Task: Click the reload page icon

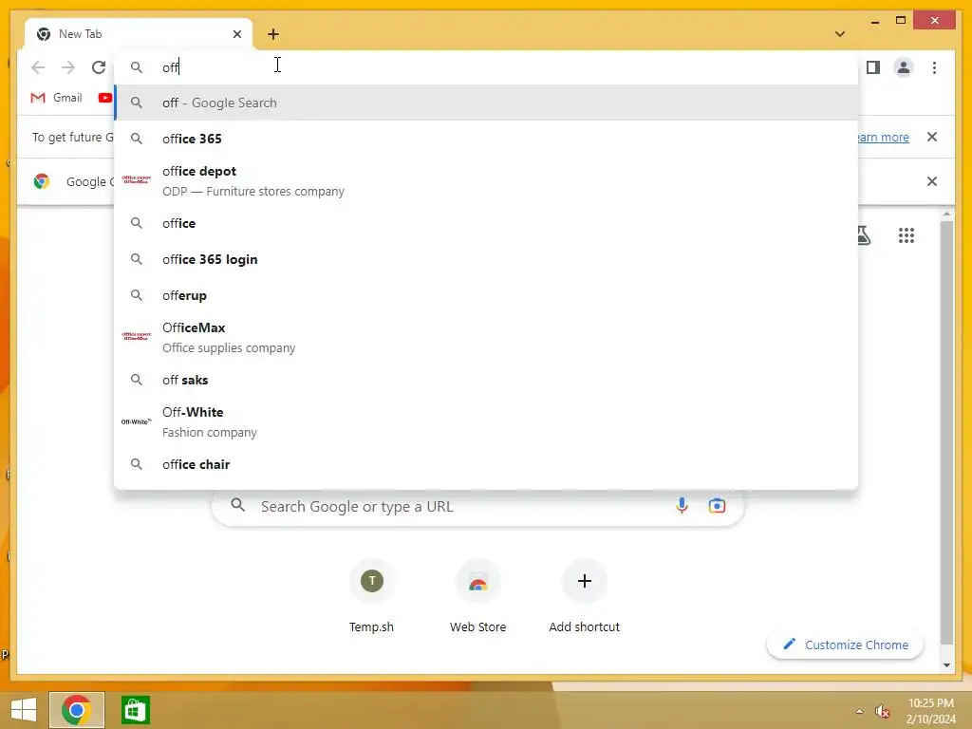Action: point(99,67)
